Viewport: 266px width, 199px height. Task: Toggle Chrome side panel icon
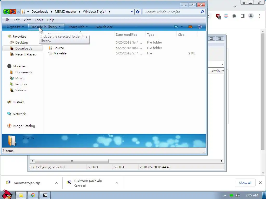click(x=243, y=16)
